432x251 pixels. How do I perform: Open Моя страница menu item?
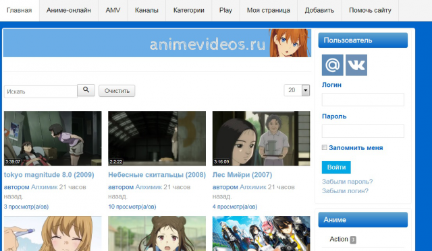point(269,11)
